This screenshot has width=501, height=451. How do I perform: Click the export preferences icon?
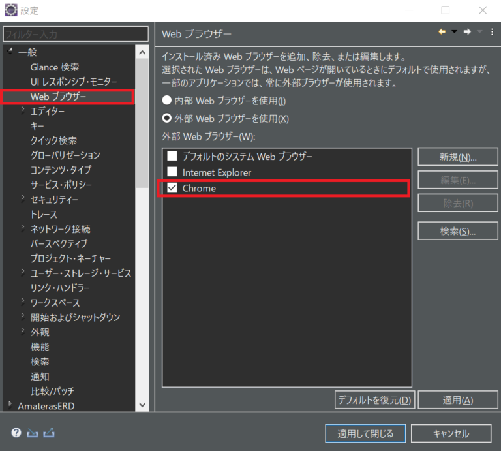(48, 433)
